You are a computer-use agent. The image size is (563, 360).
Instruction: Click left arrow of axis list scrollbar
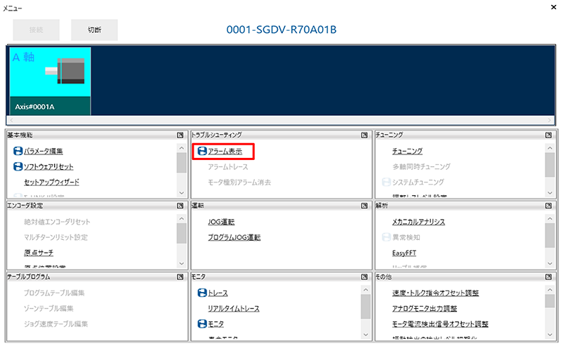click(x=11, y=120)
